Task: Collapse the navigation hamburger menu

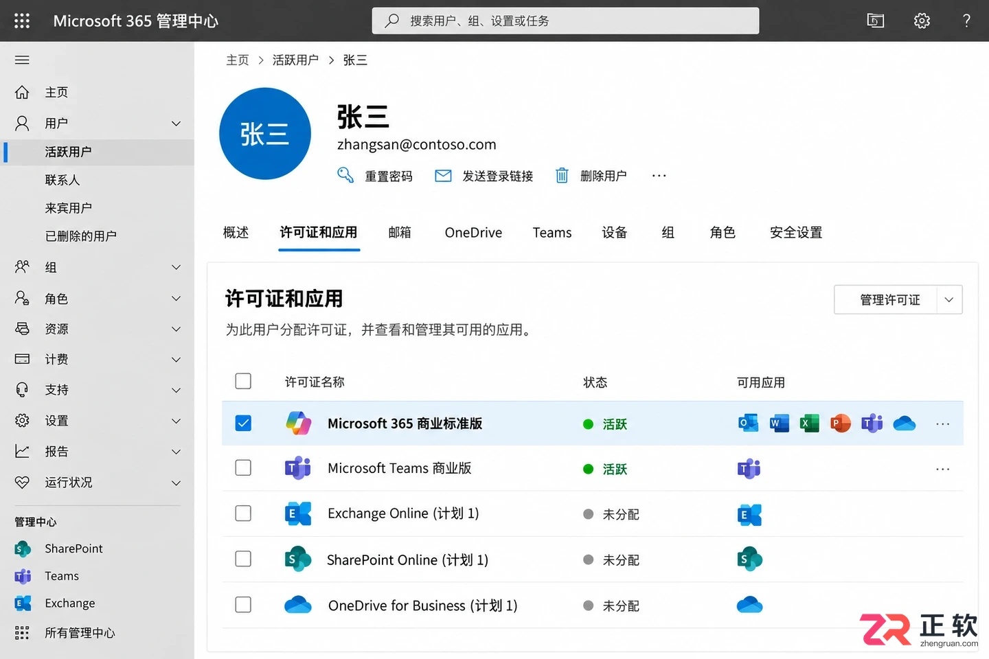Action: (x=22, y=60)
